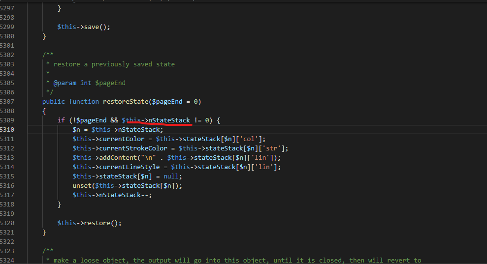The width and height of the screenshot is (487, 264).
Task: Click line number 5307 in the gutter
Action: click(x=7, y=102)
